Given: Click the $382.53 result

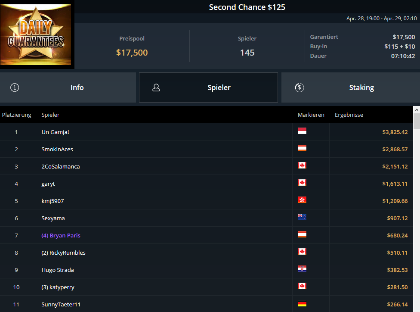Looking at the screenshot, I should (397, 270).
